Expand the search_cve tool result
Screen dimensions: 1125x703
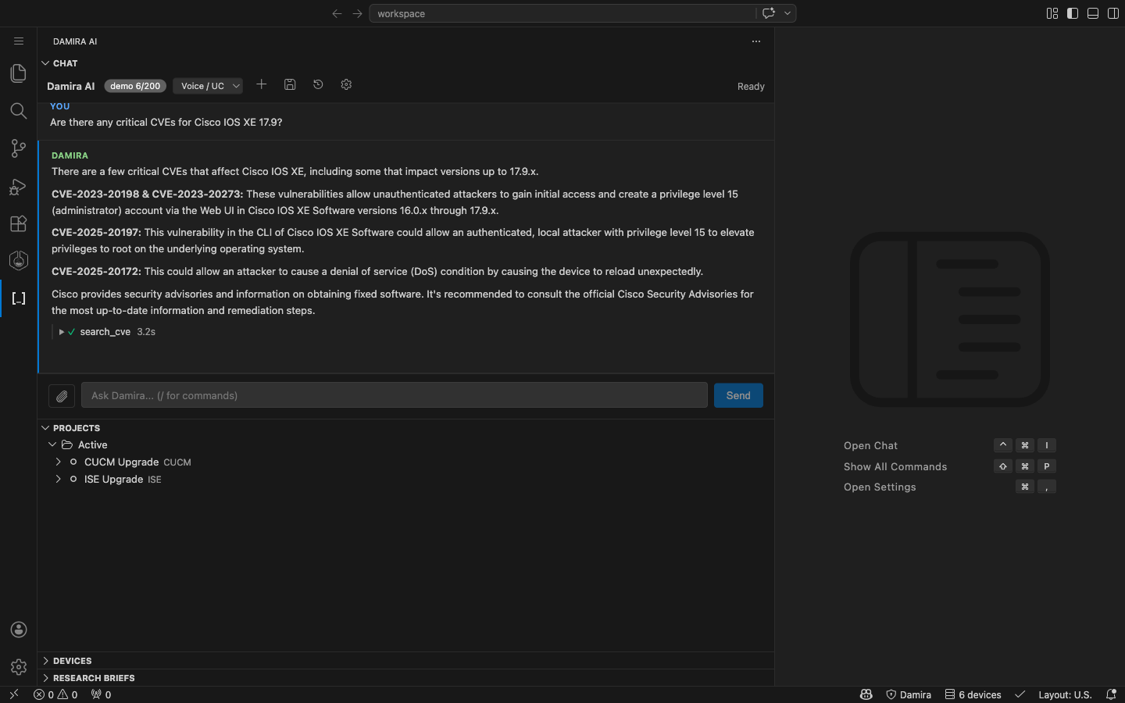click(107, 332)
